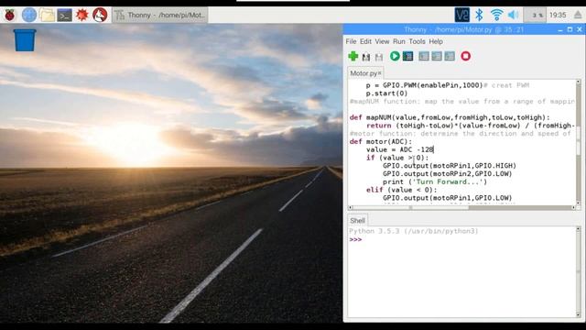Click editor vertical scrollbar up arrow

[x=578, y=82]
